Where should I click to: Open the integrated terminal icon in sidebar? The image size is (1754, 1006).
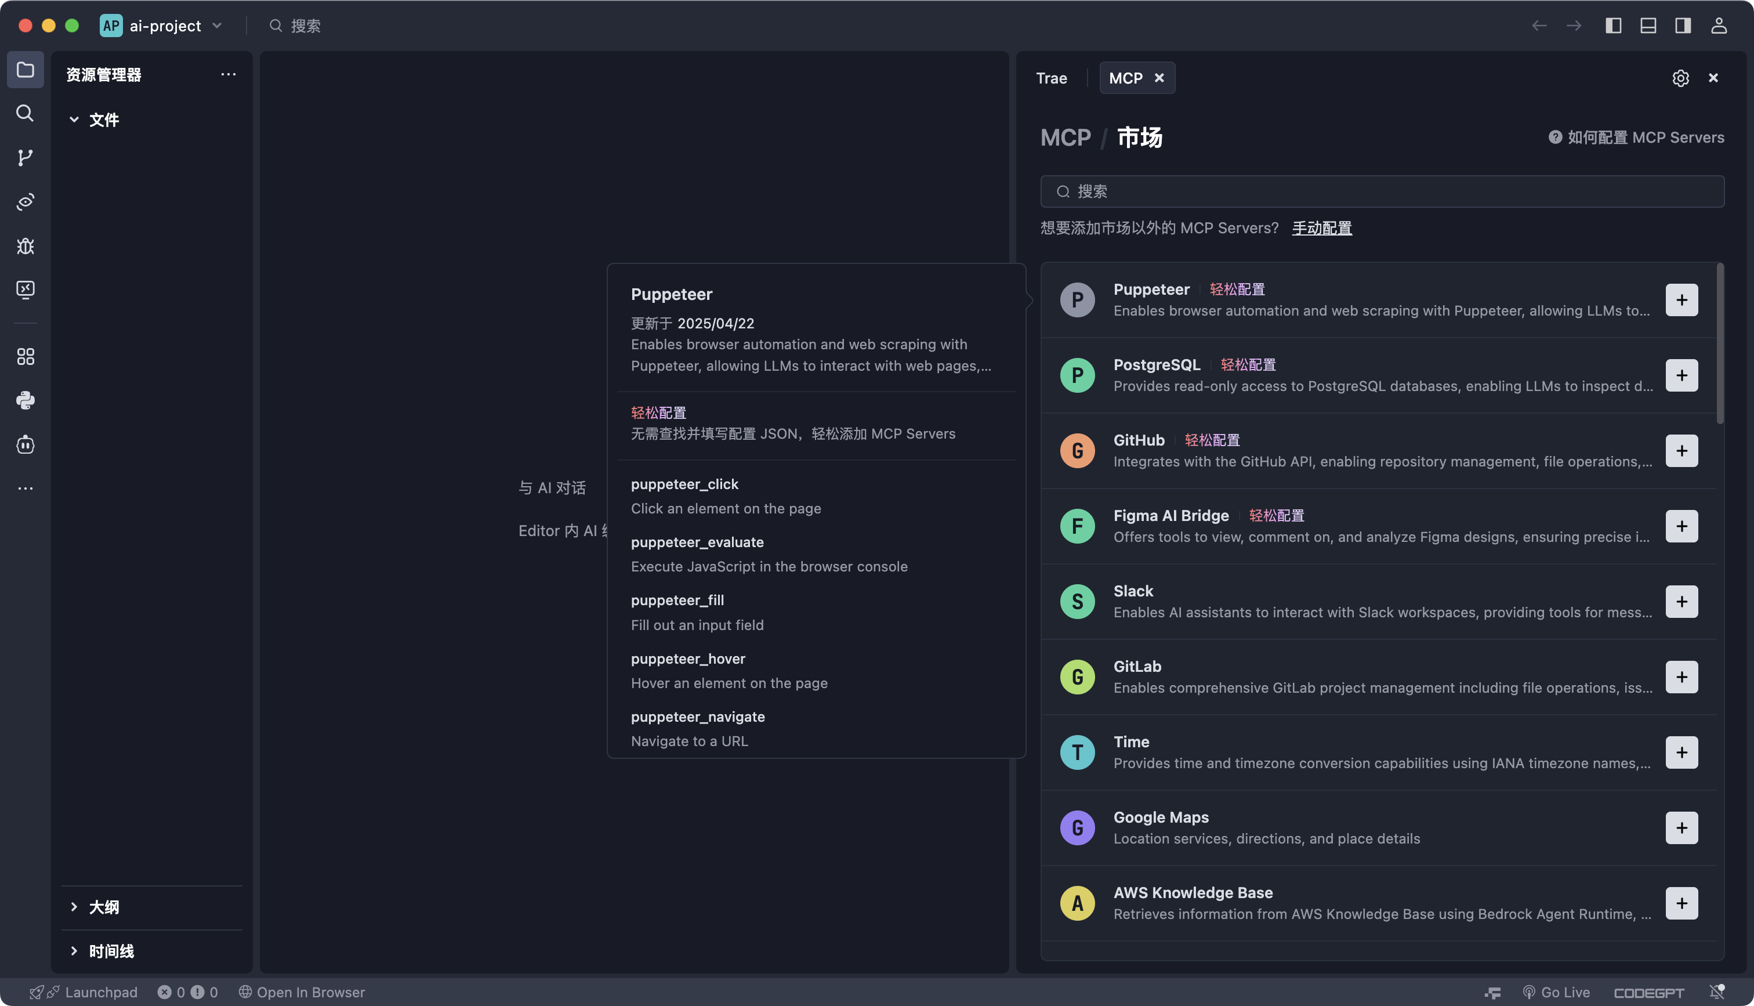pyautogui.click(x=26, y=290)
